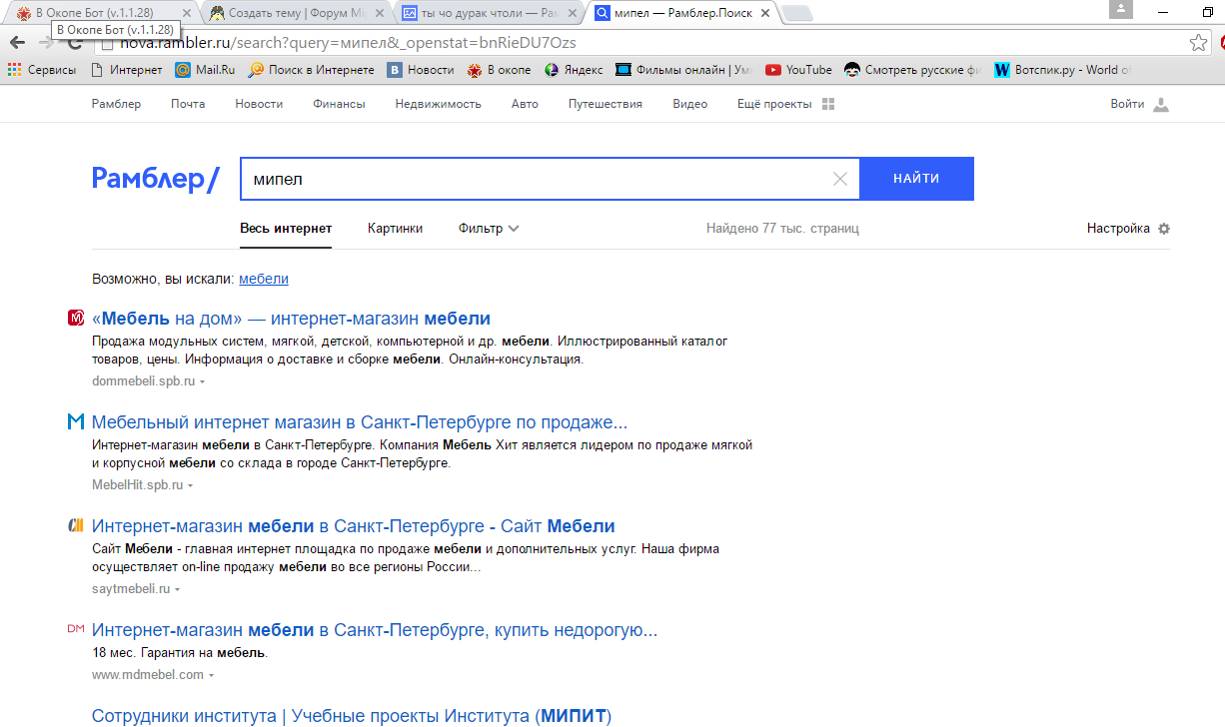Screen dimensions: 1225x727
Task: Expand the www.mdmebel.com options arrow
Action: [x=210, y=675]
